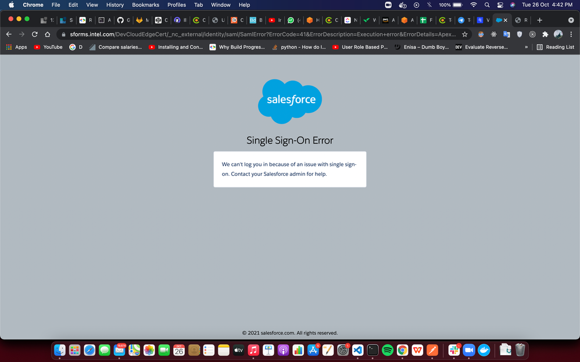Screen dimensions: 580x362
Task: Open the Bookmarks menu in menu bar
Action: tap(145, 5)
